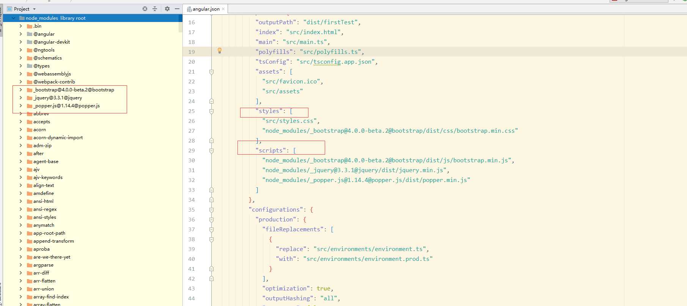
Task: Click the light bulb intention icon
Action: click(x=219, y=51)
